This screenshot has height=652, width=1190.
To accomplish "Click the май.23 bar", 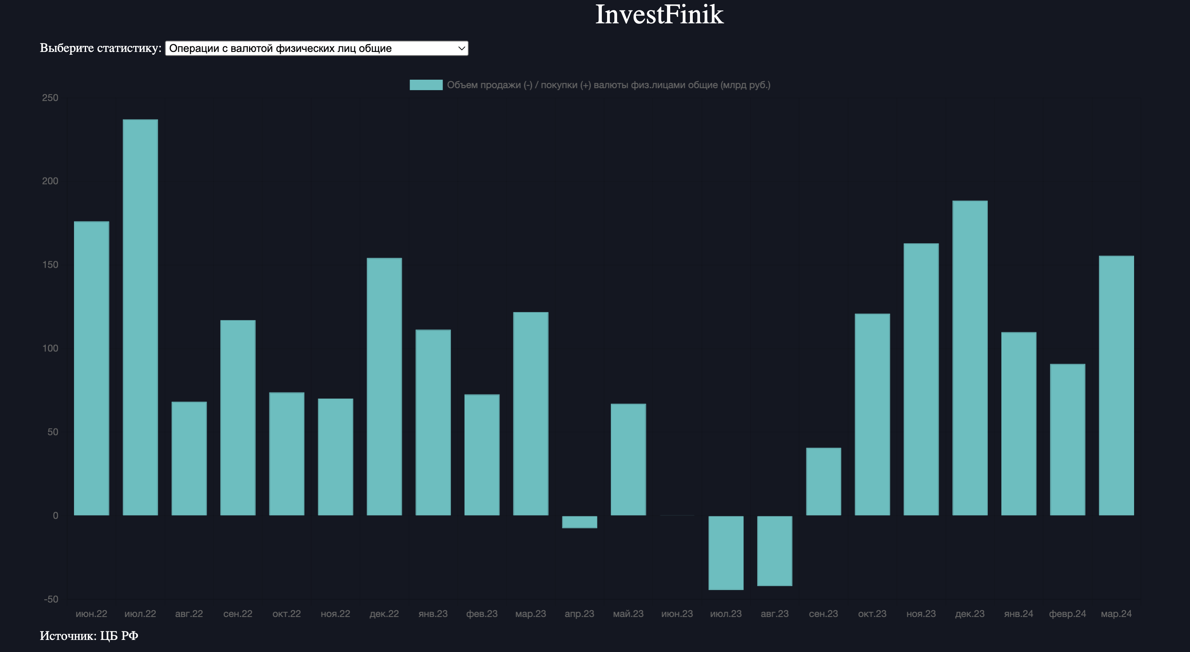I will click(628, 459).
